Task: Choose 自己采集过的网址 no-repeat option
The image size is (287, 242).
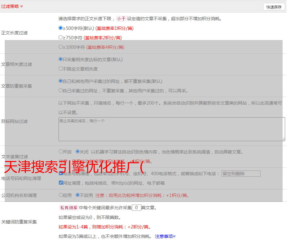Action: (x=61, y=90)
